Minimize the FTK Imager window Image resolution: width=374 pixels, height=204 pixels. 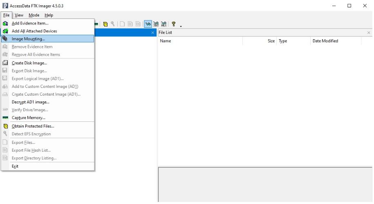click(x=334, y=6)
